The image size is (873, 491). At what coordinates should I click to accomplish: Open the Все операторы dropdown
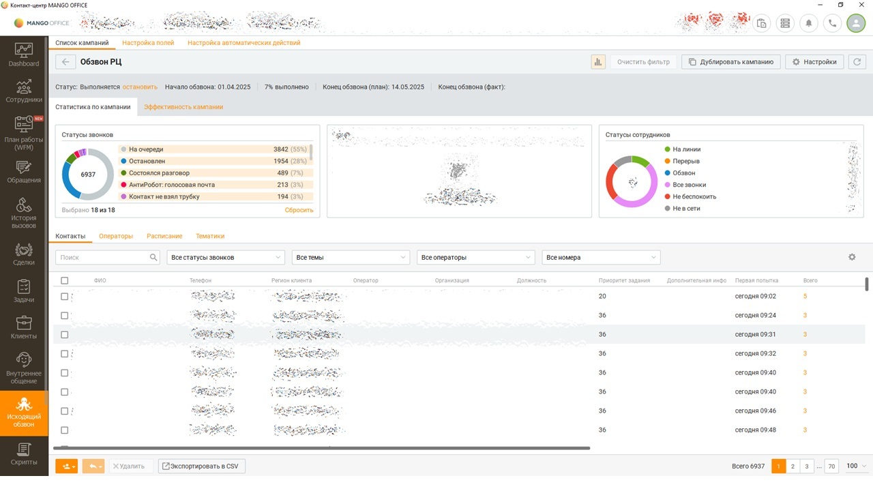click(x=475, y=257)
